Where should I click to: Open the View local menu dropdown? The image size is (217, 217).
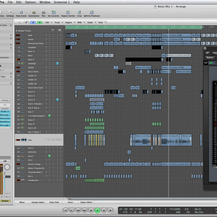click(102, 23)
